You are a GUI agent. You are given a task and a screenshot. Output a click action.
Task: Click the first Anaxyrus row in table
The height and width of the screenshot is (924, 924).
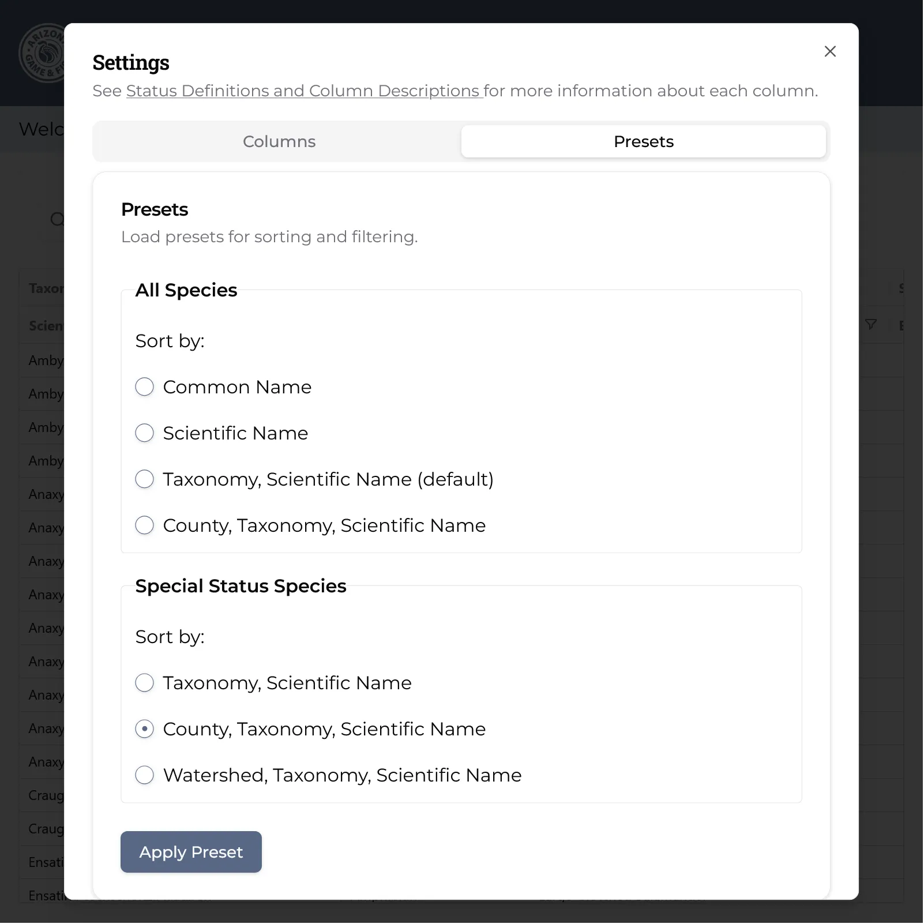coord(45,494)
